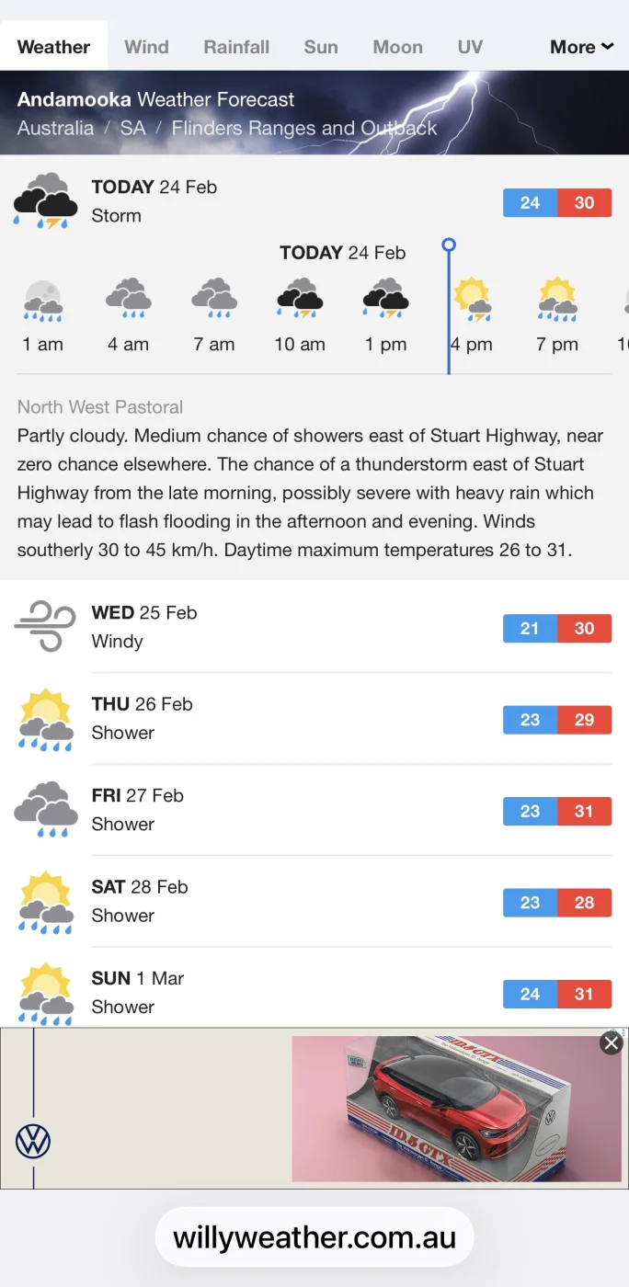Tap the willyweather.com.au address bar
The width and height of the screenshot is (629, 1287).
pos(314,1237)
